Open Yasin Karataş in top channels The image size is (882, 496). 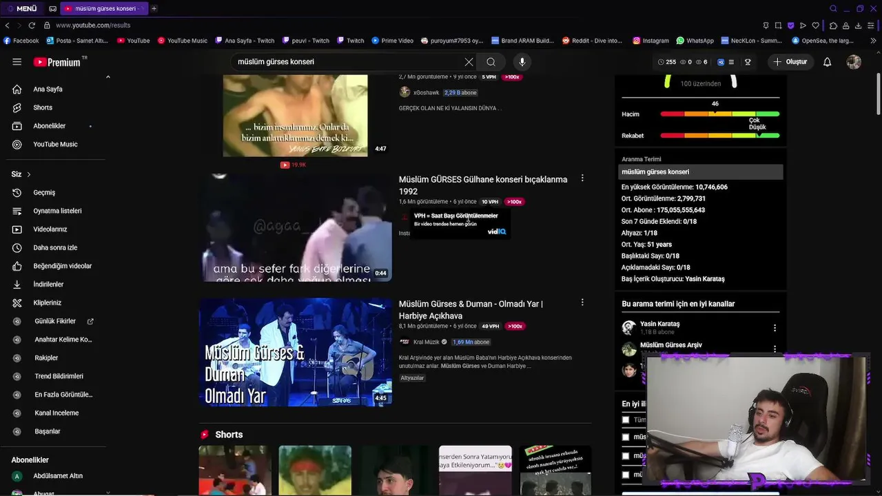click(659, 324)
